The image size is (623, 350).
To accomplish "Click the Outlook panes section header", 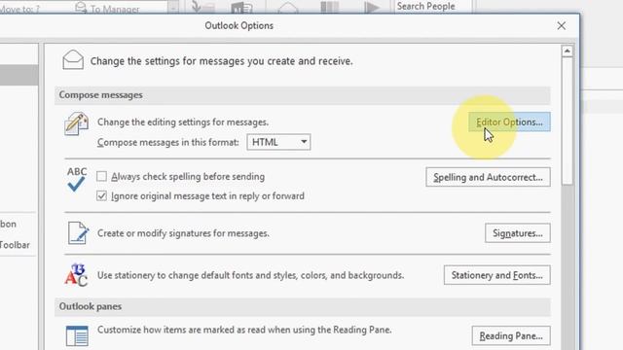I will click(303, 306).
